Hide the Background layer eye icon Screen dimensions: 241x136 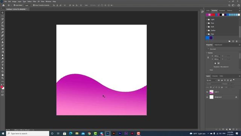pos(207,97)
